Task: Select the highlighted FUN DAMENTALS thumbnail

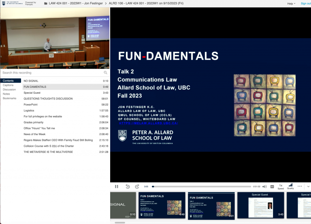Action: coord(211,206)
